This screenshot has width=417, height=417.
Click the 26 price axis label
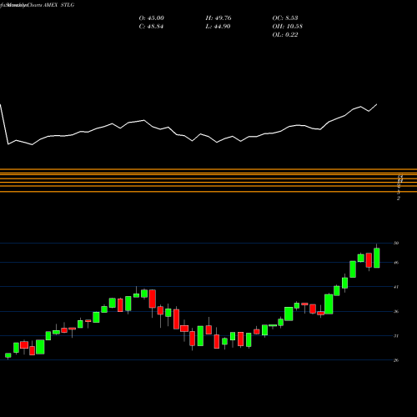(396, 360)
